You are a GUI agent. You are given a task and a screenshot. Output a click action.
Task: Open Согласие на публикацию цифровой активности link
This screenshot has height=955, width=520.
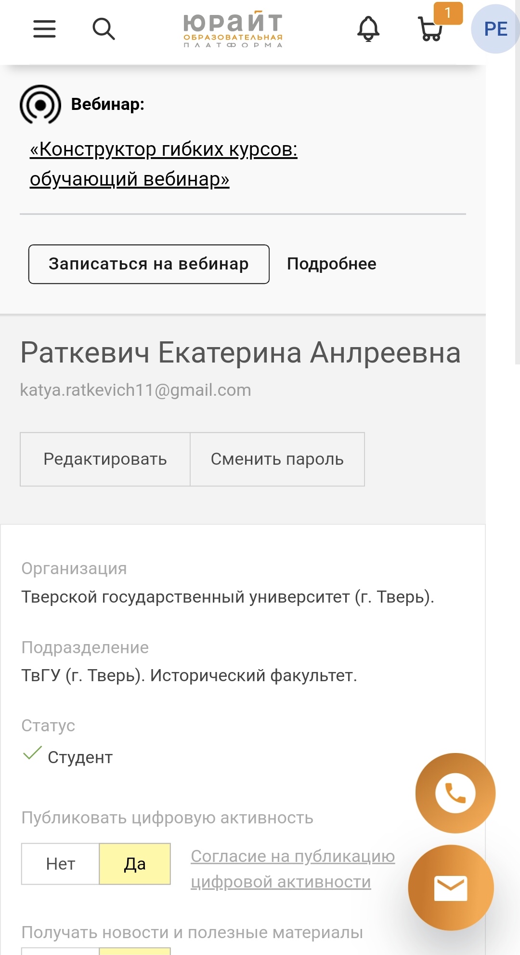[293, 869]
